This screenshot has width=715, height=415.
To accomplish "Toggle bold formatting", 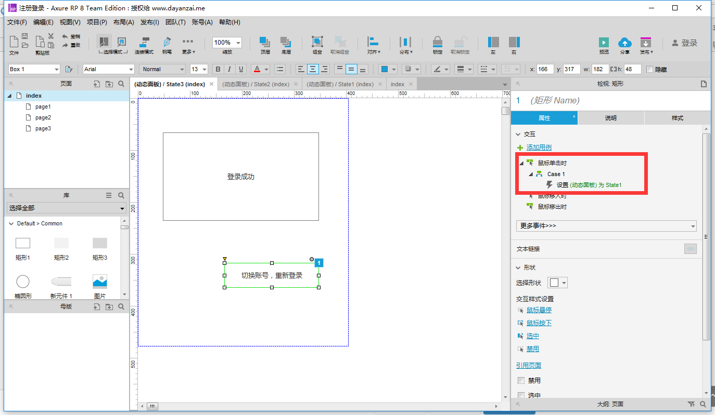I will pos(218,69).
